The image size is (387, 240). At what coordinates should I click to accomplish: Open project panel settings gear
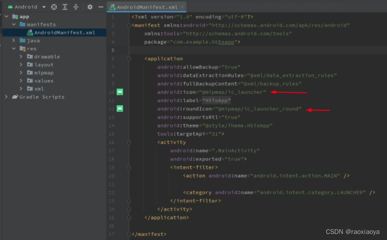90,7
